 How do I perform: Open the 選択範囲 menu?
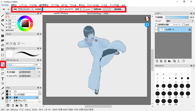click(x=44, y=5)
